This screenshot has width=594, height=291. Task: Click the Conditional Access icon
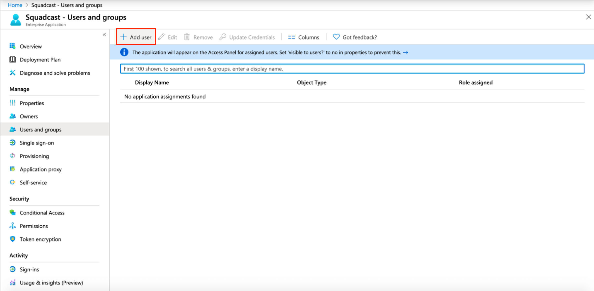[12, 212]
